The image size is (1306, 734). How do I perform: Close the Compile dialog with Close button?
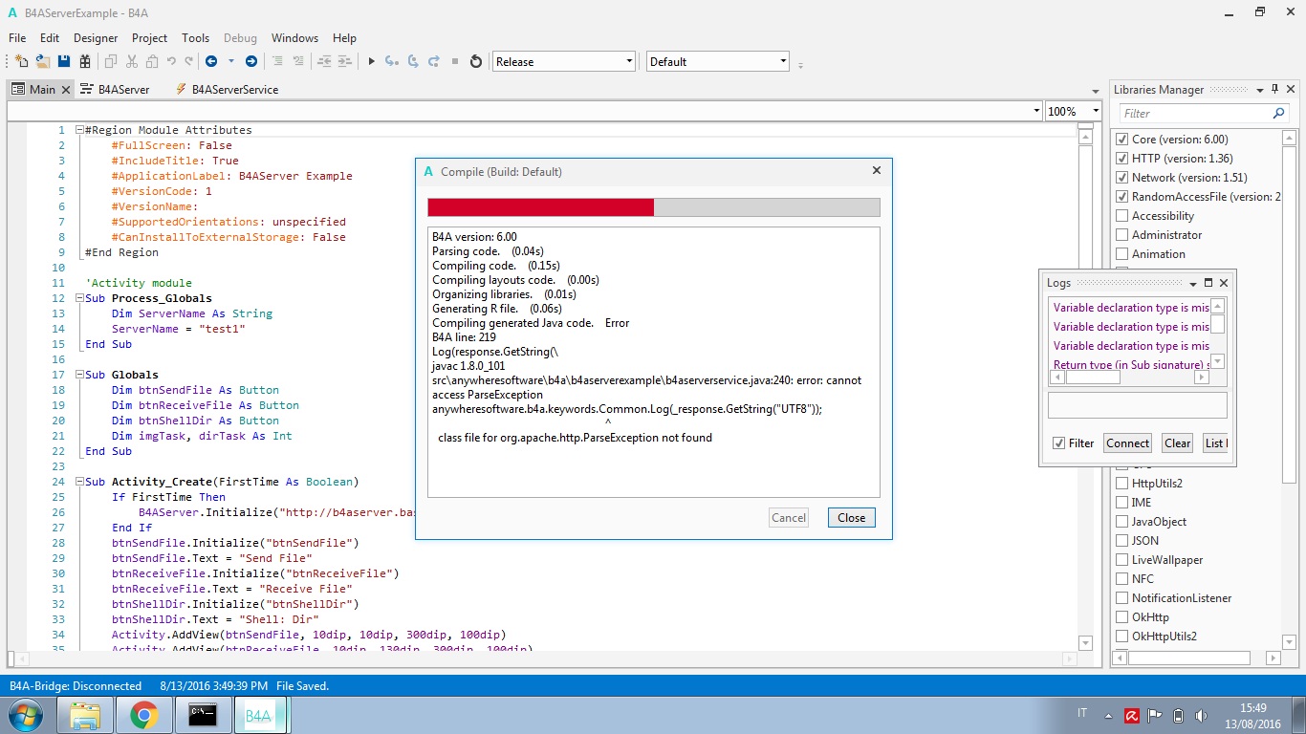pyautogui.click(x=851, y=518)
